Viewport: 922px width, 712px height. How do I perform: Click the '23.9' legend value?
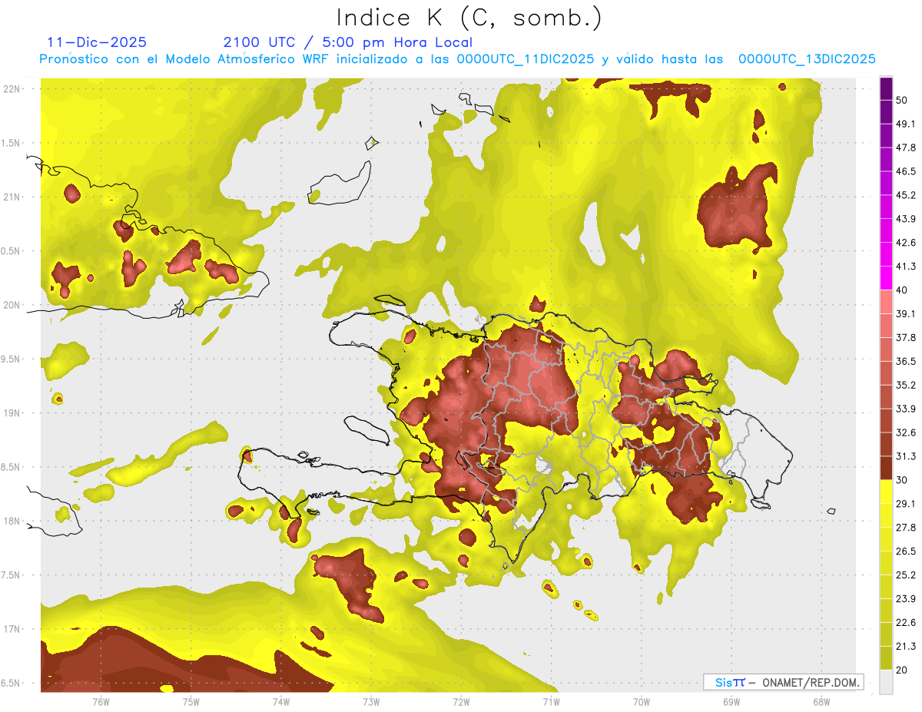coord(906,599)
